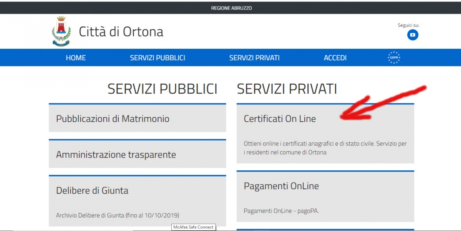Open the Pagamenti OnLine title
The width and height of the screenshot is (461, 231).
(281, 186)
